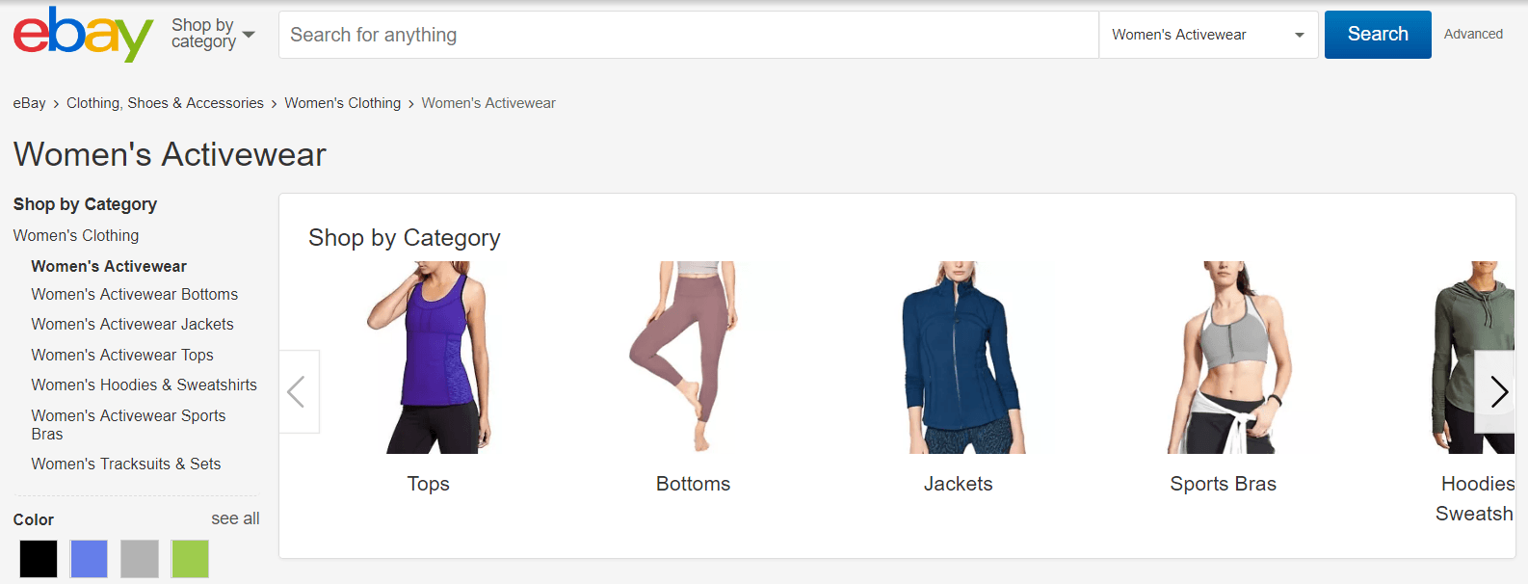
Task: Go to eBay breadcrumb link
Action: pyautogui.click(x=29, y=103)
